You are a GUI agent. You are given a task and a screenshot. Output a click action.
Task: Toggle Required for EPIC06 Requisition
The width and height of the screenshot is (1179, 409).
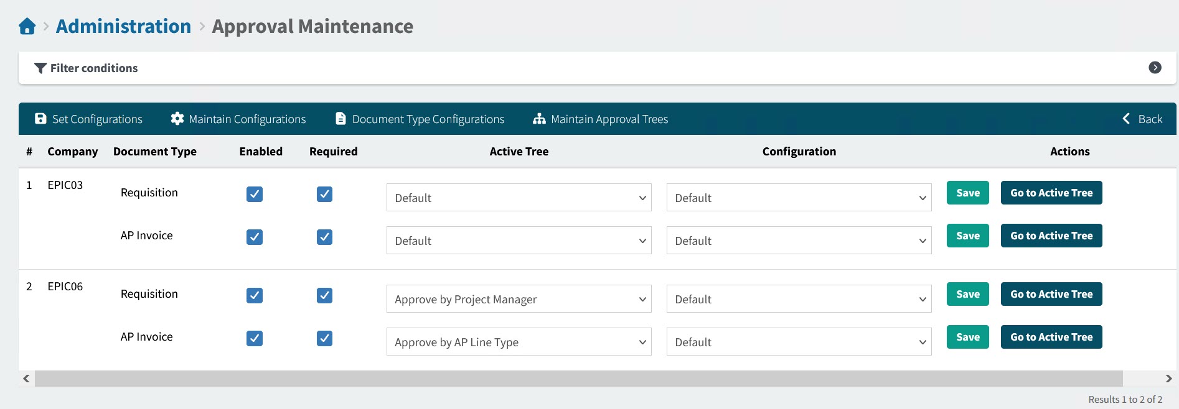pos(324,295)
